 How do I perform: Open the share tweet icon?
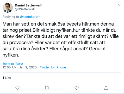pyautogui.click(x=106, y=88)
